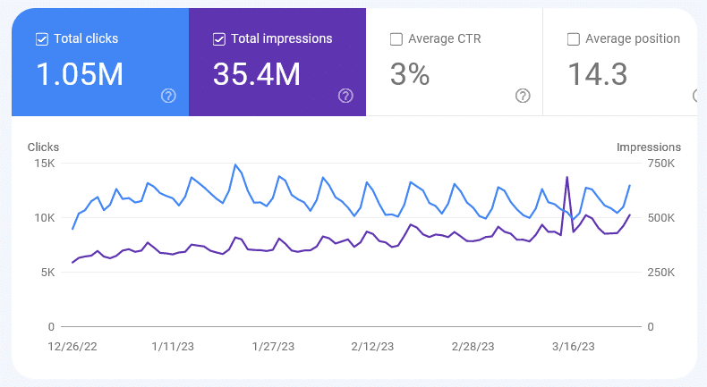This screenshot has width=707, height=387.
Task: Click the Clicks axis title
Action: click(43, 147)
